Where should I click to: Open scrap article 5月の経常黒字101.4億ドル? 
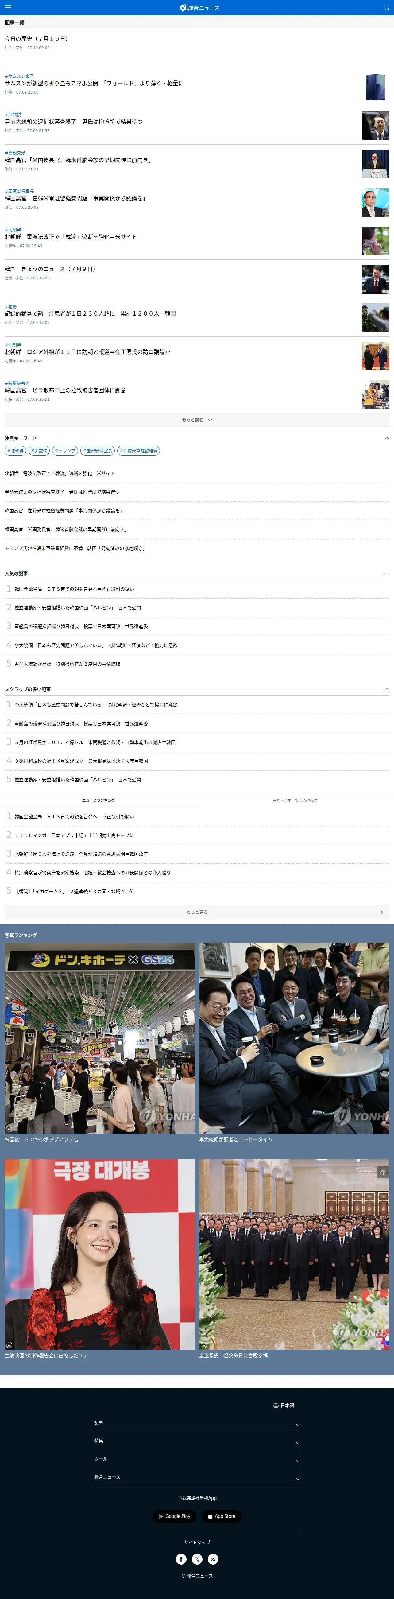(x=95, y=742)
